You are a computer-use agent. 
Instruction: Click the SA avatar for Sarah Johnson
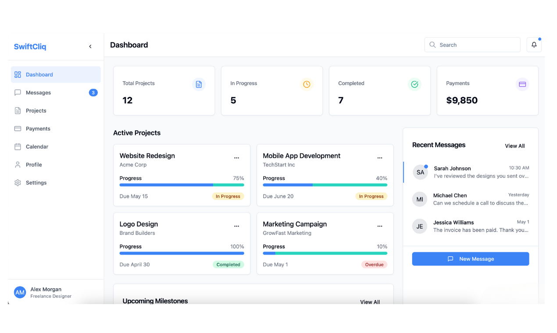pos(420,172)
